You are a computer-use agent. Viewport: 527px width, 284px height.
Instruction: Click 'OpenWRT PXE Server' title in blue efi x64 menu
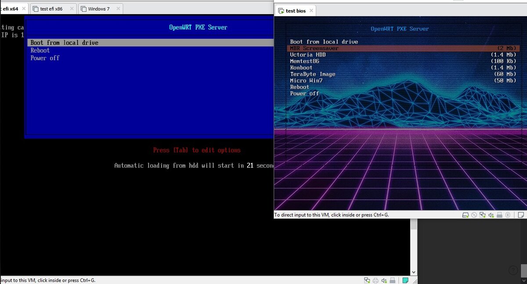tap(199, 27)
